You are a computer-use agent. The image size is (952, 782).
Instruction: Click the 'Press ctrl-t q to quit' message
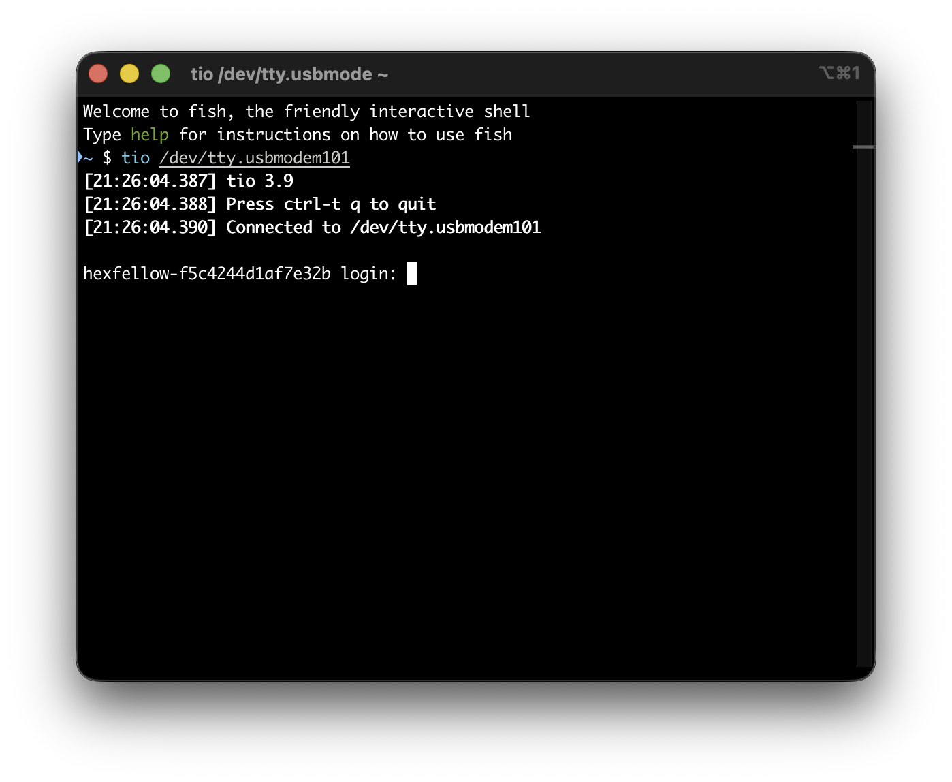click(x=331, y=204)
